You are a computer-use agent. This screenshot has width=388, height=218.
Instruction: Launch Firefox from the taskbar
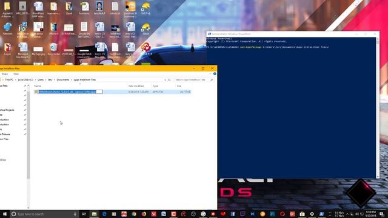tap(144, 214)
